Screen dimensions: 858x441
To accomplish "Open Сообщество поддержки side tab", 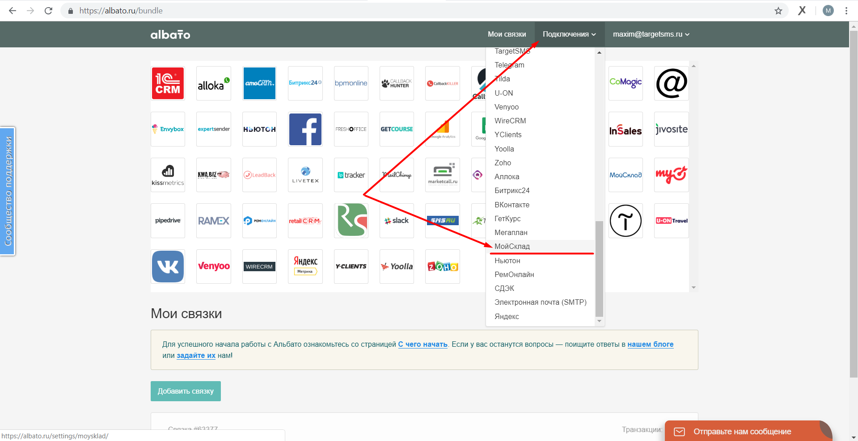I will click(8, 191).
